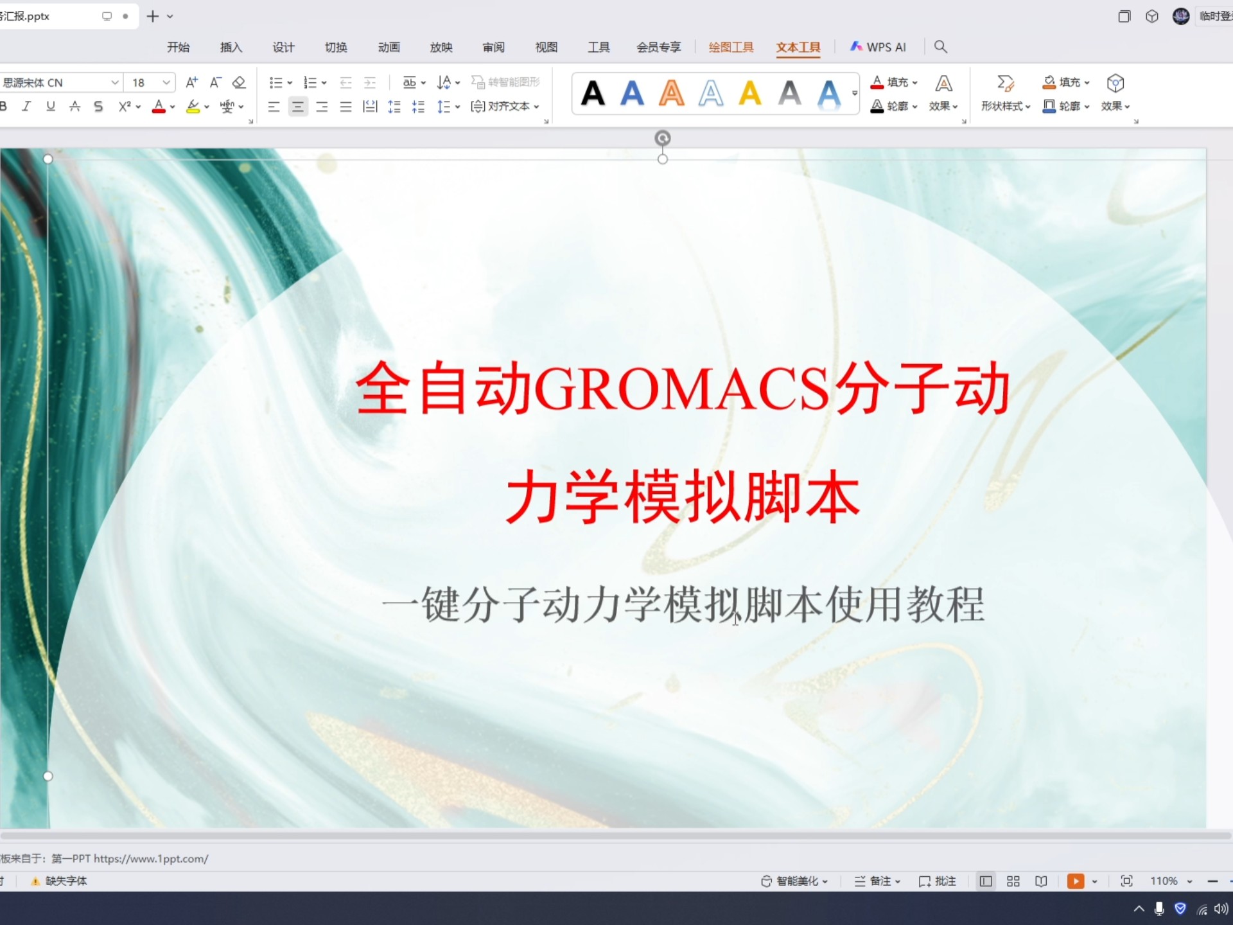Select blue A text style preset
The width and height of the screenshot is (1233, 925).
tap(632, 94)
